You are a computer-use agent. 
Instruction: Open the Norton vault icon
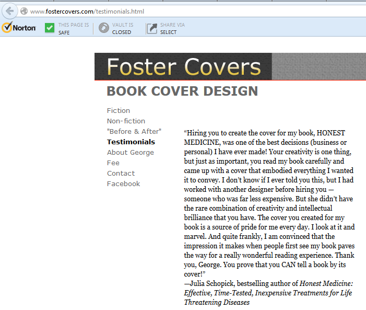pyautogui.click(x=104, y=28)
